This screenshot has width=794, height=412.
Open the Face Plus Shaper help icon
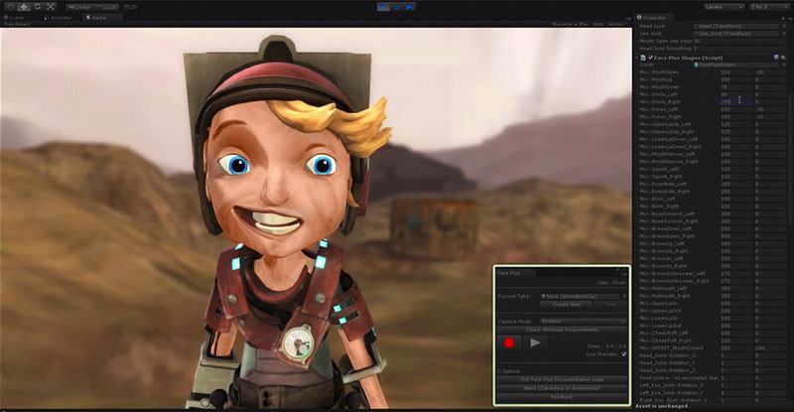pyautogui.click(x=775, y=57)
